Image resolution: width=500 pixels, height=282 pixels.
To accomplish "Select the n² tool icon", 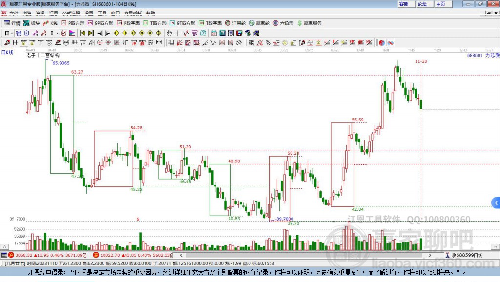I will [x=83, y=43].
